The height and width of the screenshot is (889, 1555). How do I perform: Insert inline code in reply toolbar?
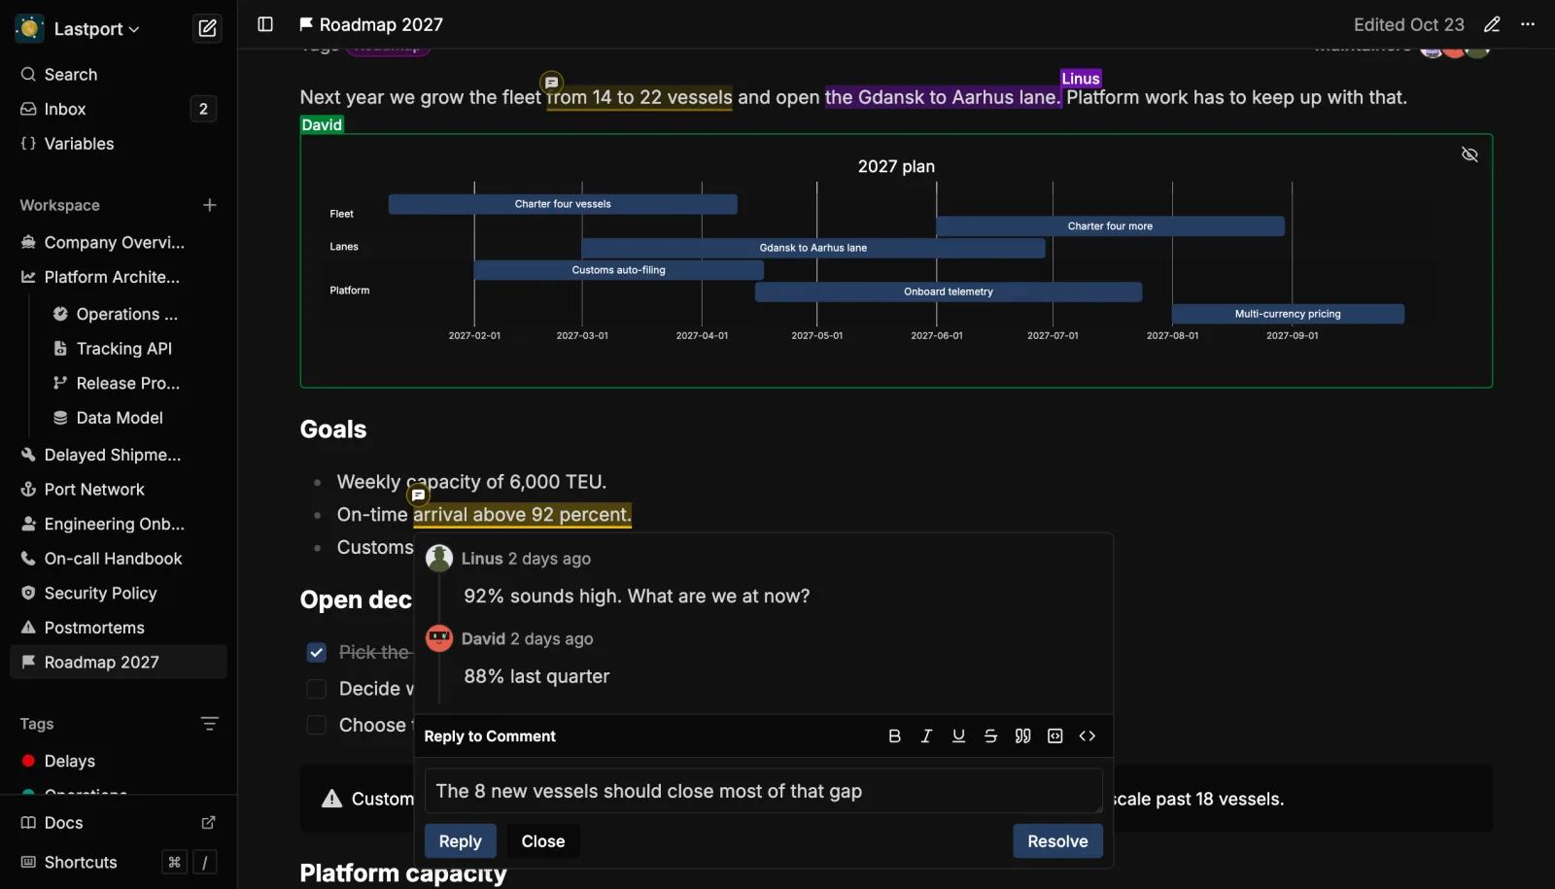click(x=1087, y=735)
